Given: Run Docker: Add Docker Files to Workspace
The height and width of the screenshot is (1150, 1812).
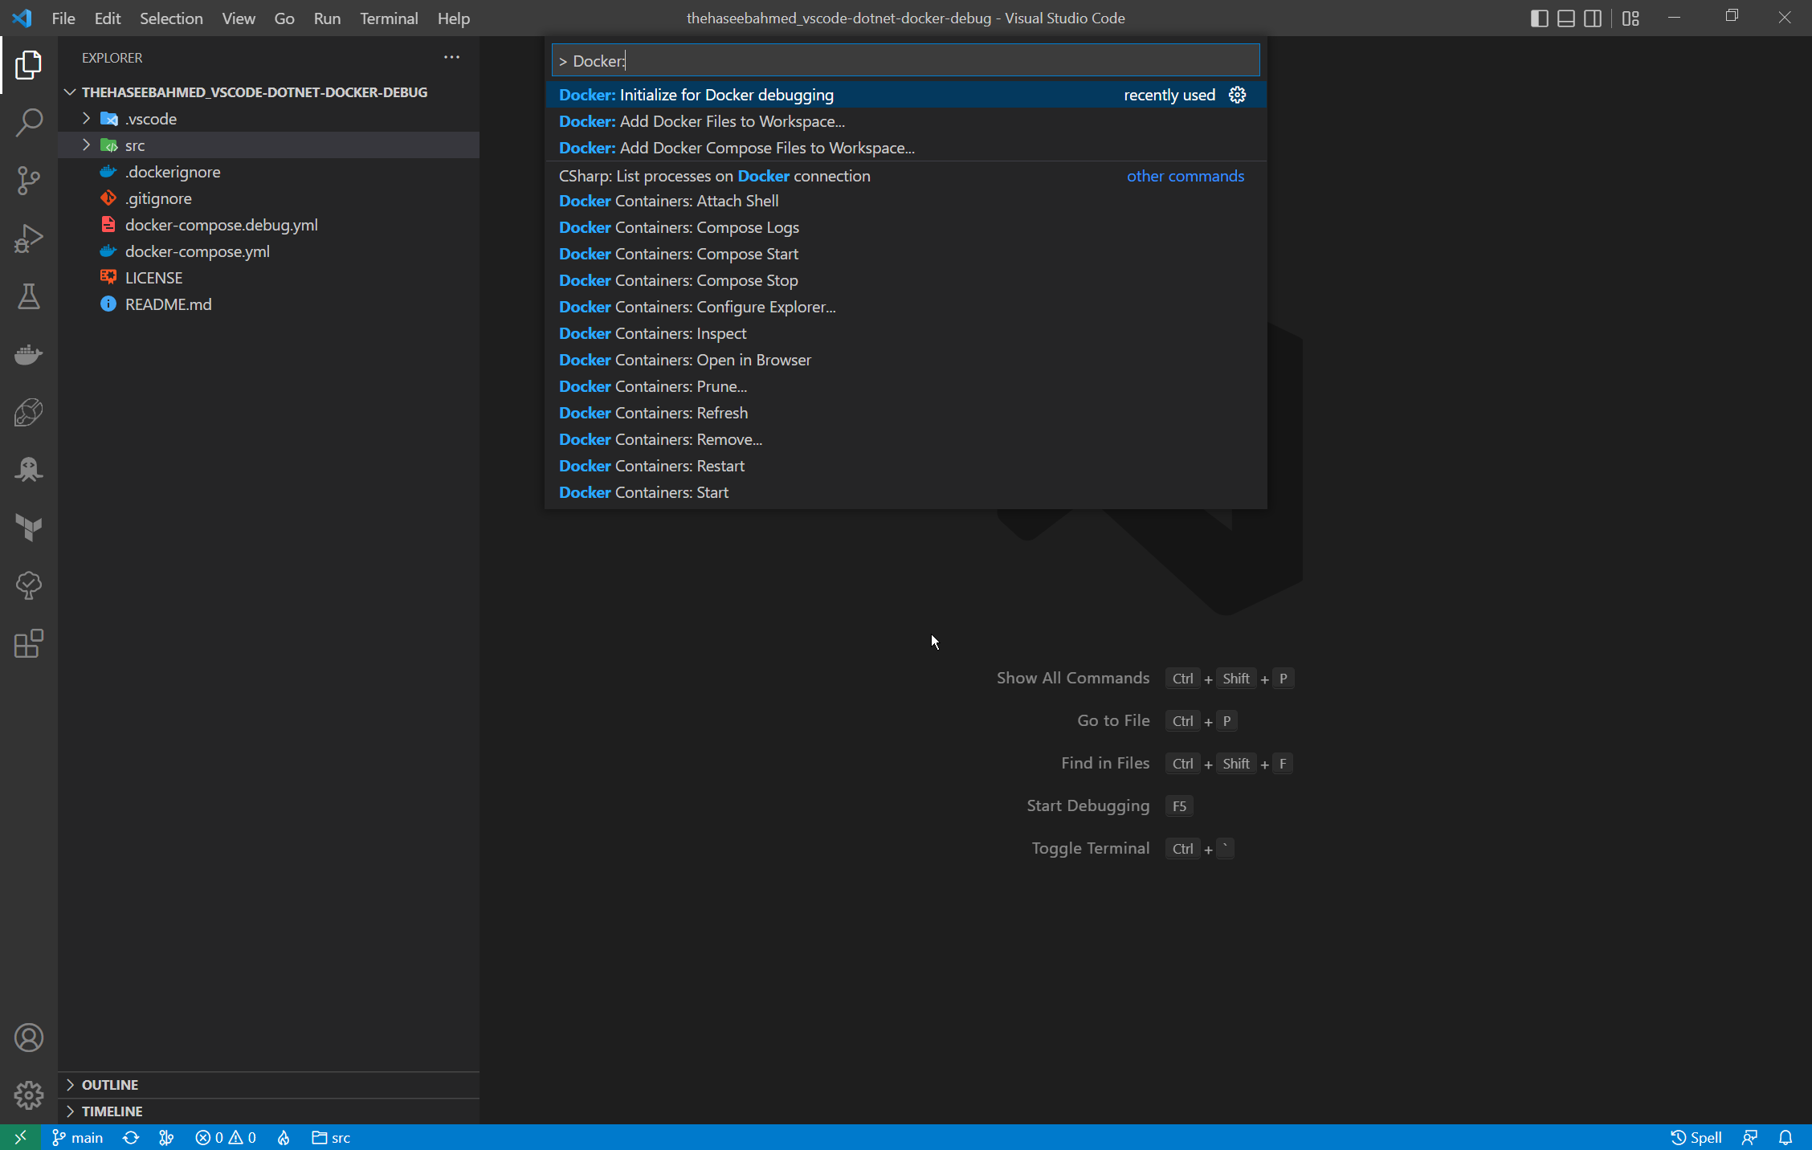Looking at the screenshot, I should point(701,121).
